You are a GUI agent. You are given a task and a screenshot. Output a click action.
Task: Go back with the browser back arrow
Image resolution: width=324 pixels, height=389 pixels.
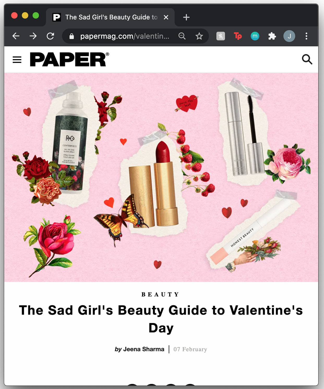(x=16, y=36)
